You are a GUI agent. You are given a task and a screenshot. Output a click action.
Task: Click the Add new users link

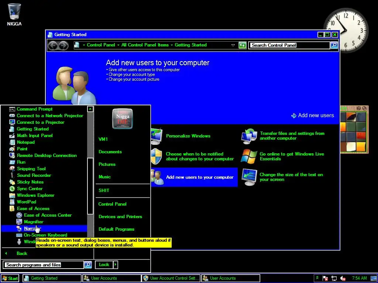pyautogui.click(x=313, y=115)
